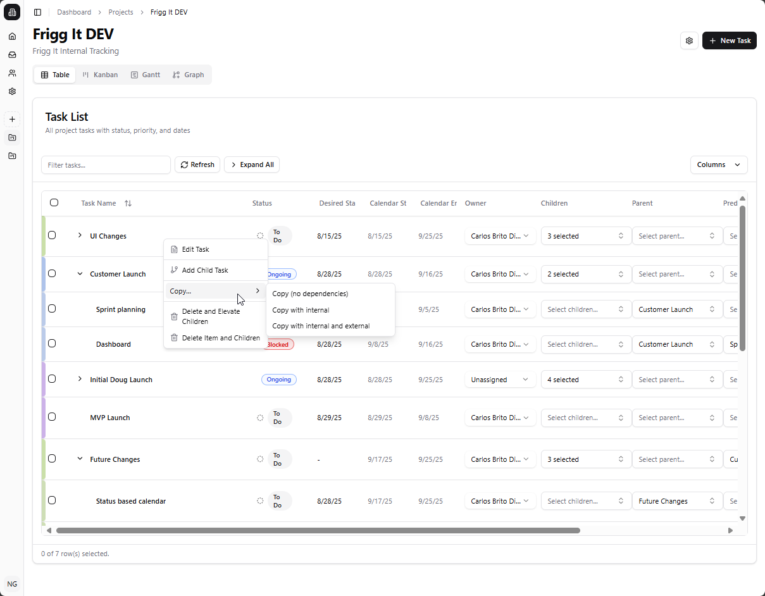Click the status circle icon for MVP Launch
The width and height of the screenshot is (765, 596).
pos(260,418)
